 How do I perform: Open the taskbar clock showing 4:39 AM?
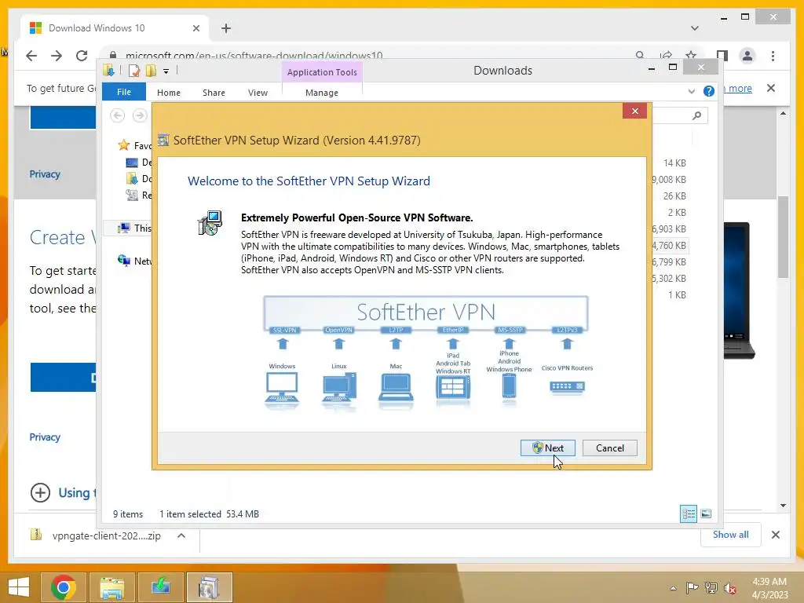click(769, 587)
